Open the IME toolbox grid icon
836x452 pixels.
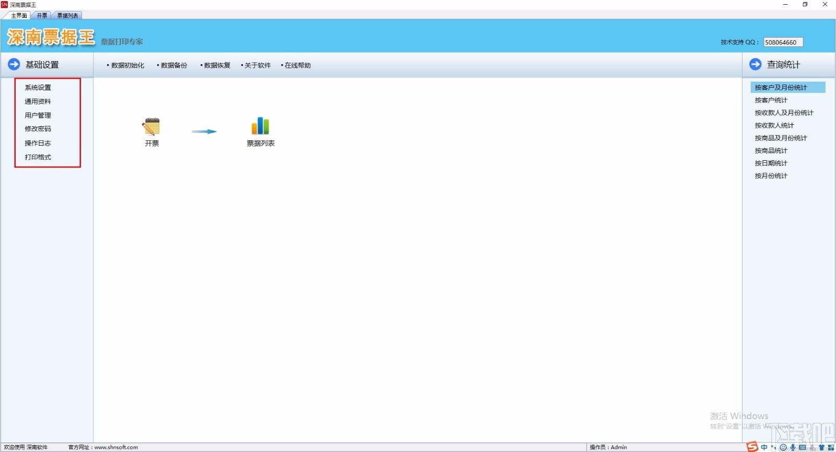coord(831,447)
